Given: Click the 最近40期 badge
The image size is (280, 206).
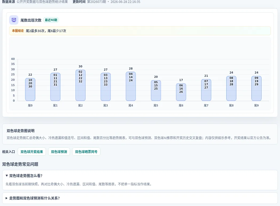Looking at the screenshot, I should [x=51, y=20].
